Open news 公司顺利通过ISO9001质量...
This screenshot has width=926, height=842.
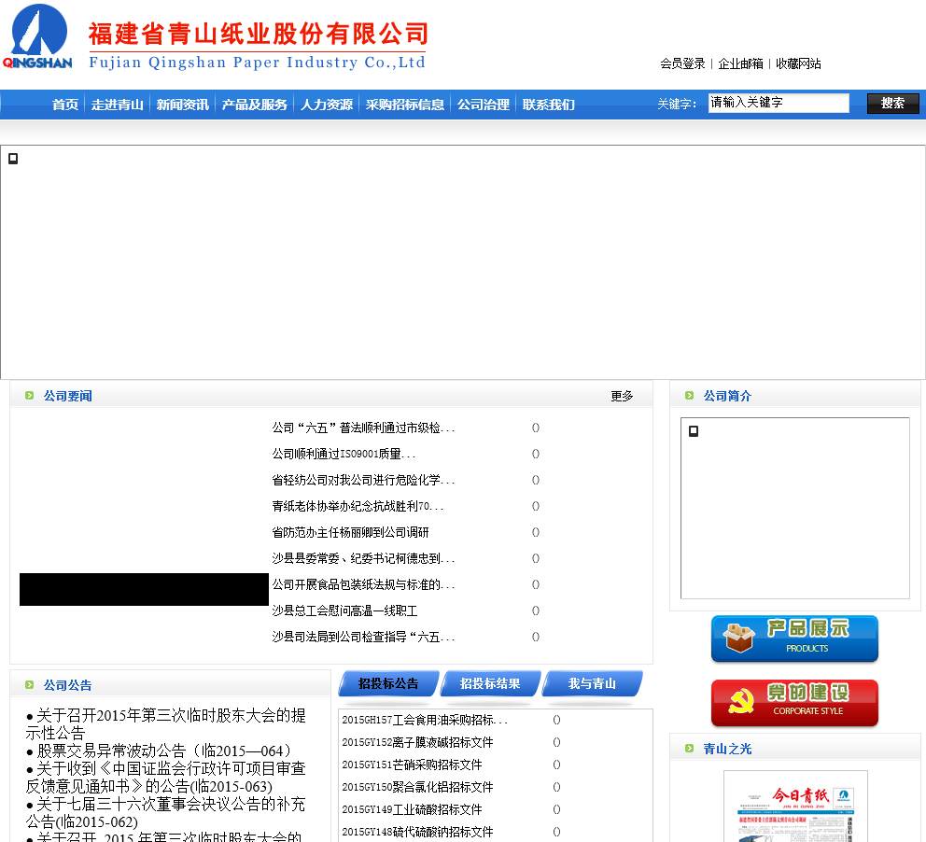pyautogui.click(x=344, y=454)
